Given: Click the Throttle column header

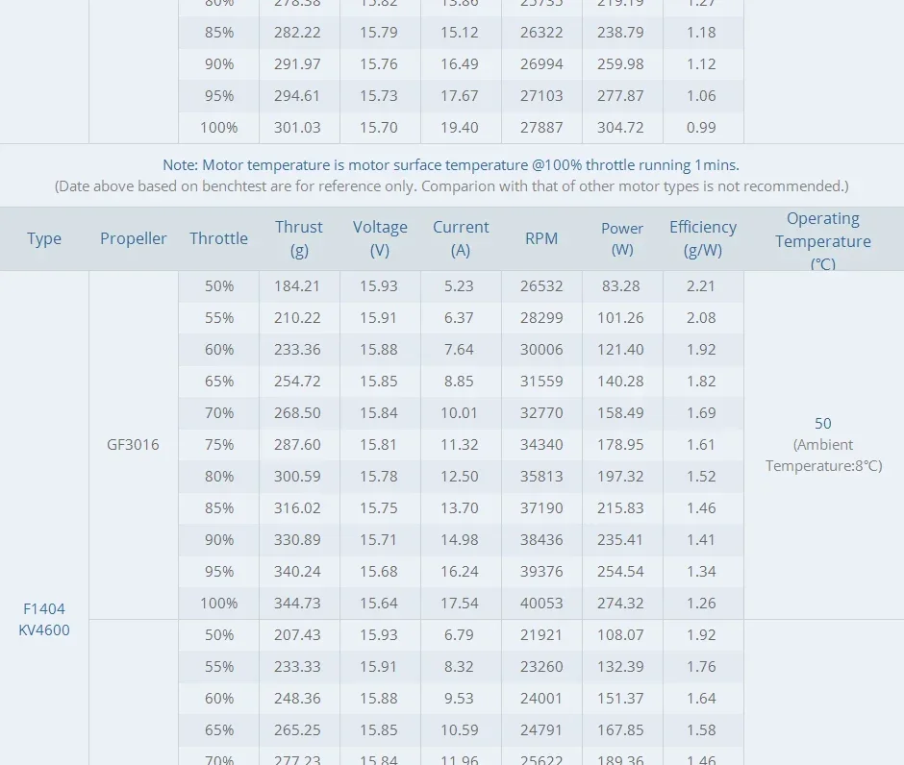Looking at the screenshot, I should [x=218, y=238].
